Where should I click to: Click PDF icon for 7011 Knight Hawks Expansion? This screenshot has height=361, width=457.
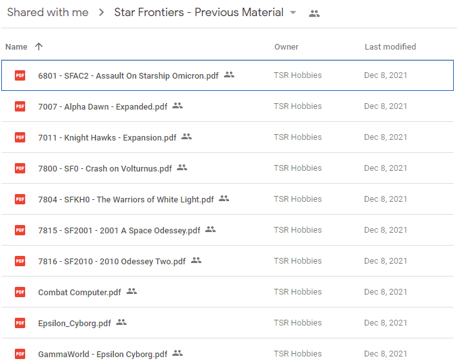tap(20, 137)
